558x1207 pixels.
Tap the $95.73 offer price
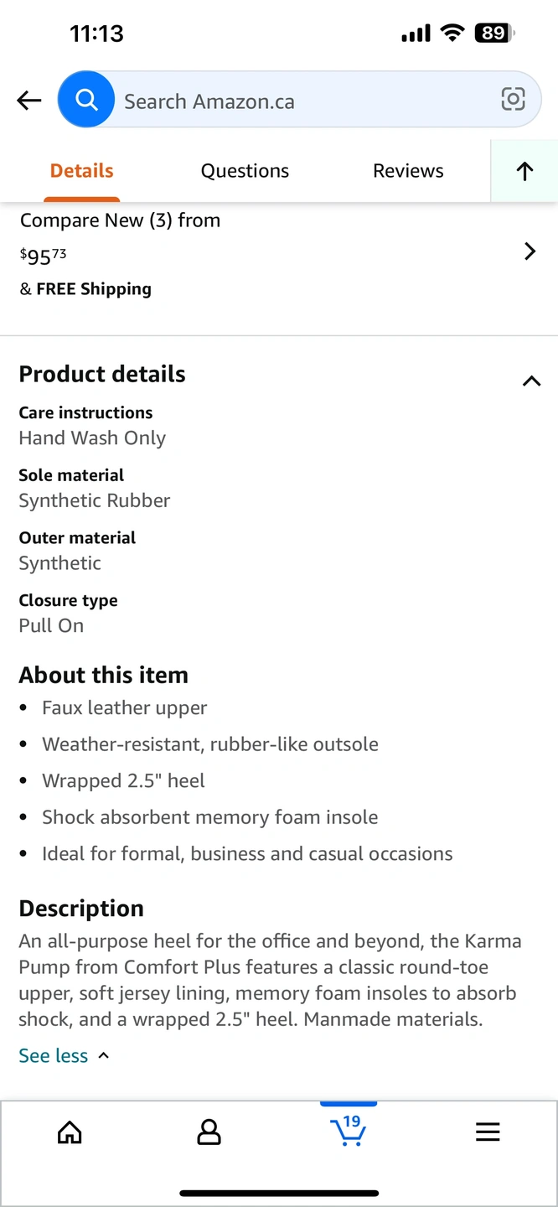click(43, 255)
